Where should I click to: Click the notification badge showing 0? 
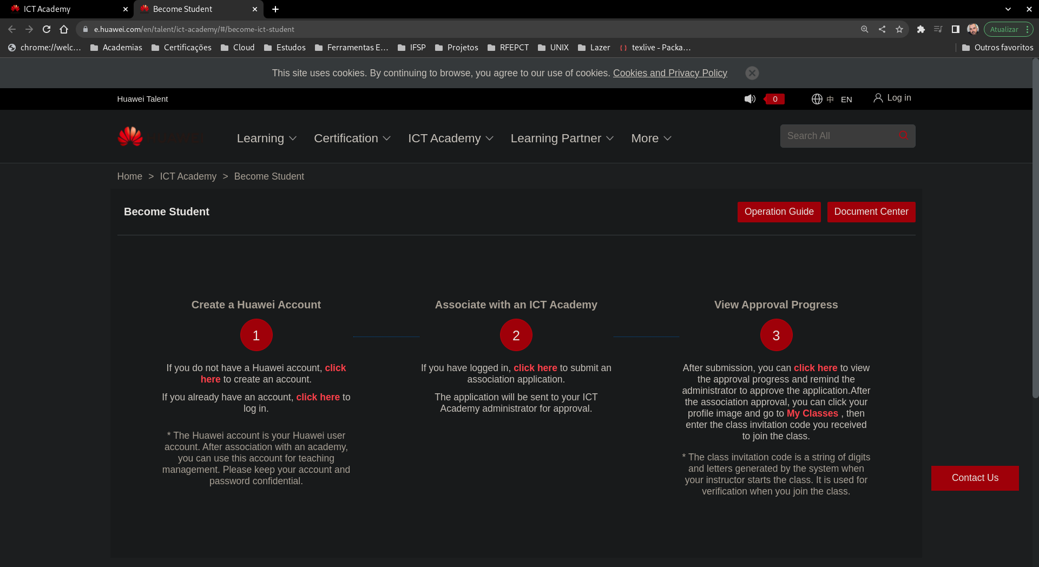pos(774,99)
